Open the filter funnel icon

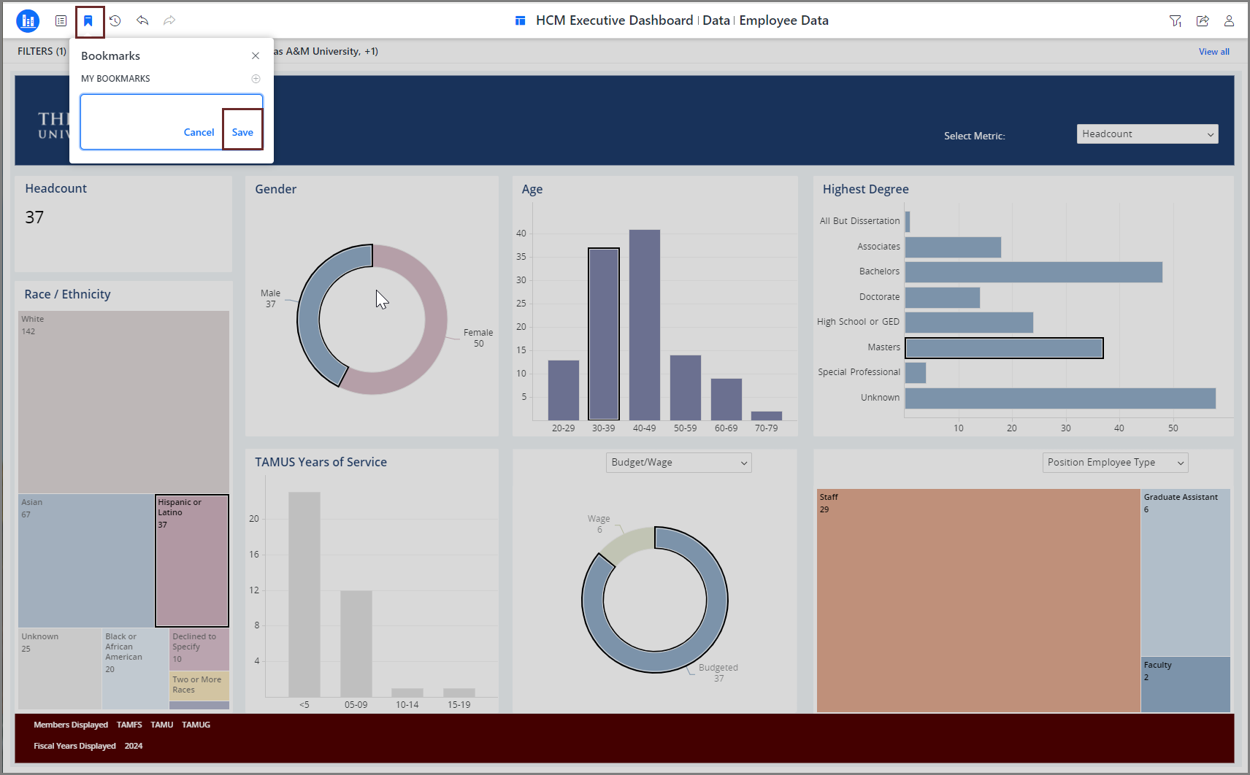click(1175, 21)
